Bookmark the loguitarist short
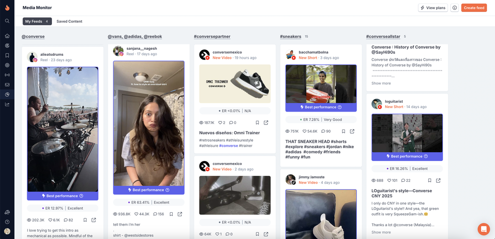 coord(430,180)
